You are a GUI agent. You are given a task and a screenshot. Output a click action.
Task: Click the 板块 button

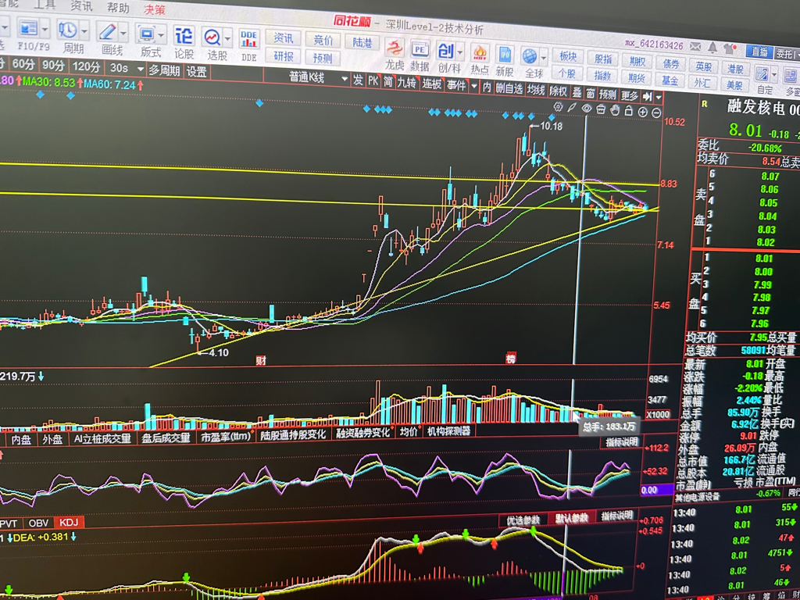(567, 56)
